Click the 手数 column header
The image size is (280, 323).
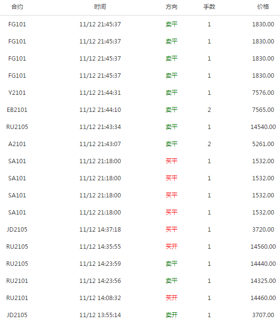tap(209, 7)
